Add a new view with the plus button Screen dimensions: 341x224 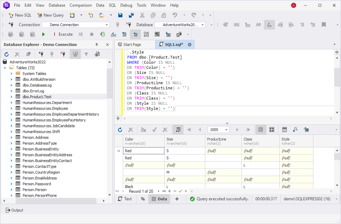coord(177,199)
